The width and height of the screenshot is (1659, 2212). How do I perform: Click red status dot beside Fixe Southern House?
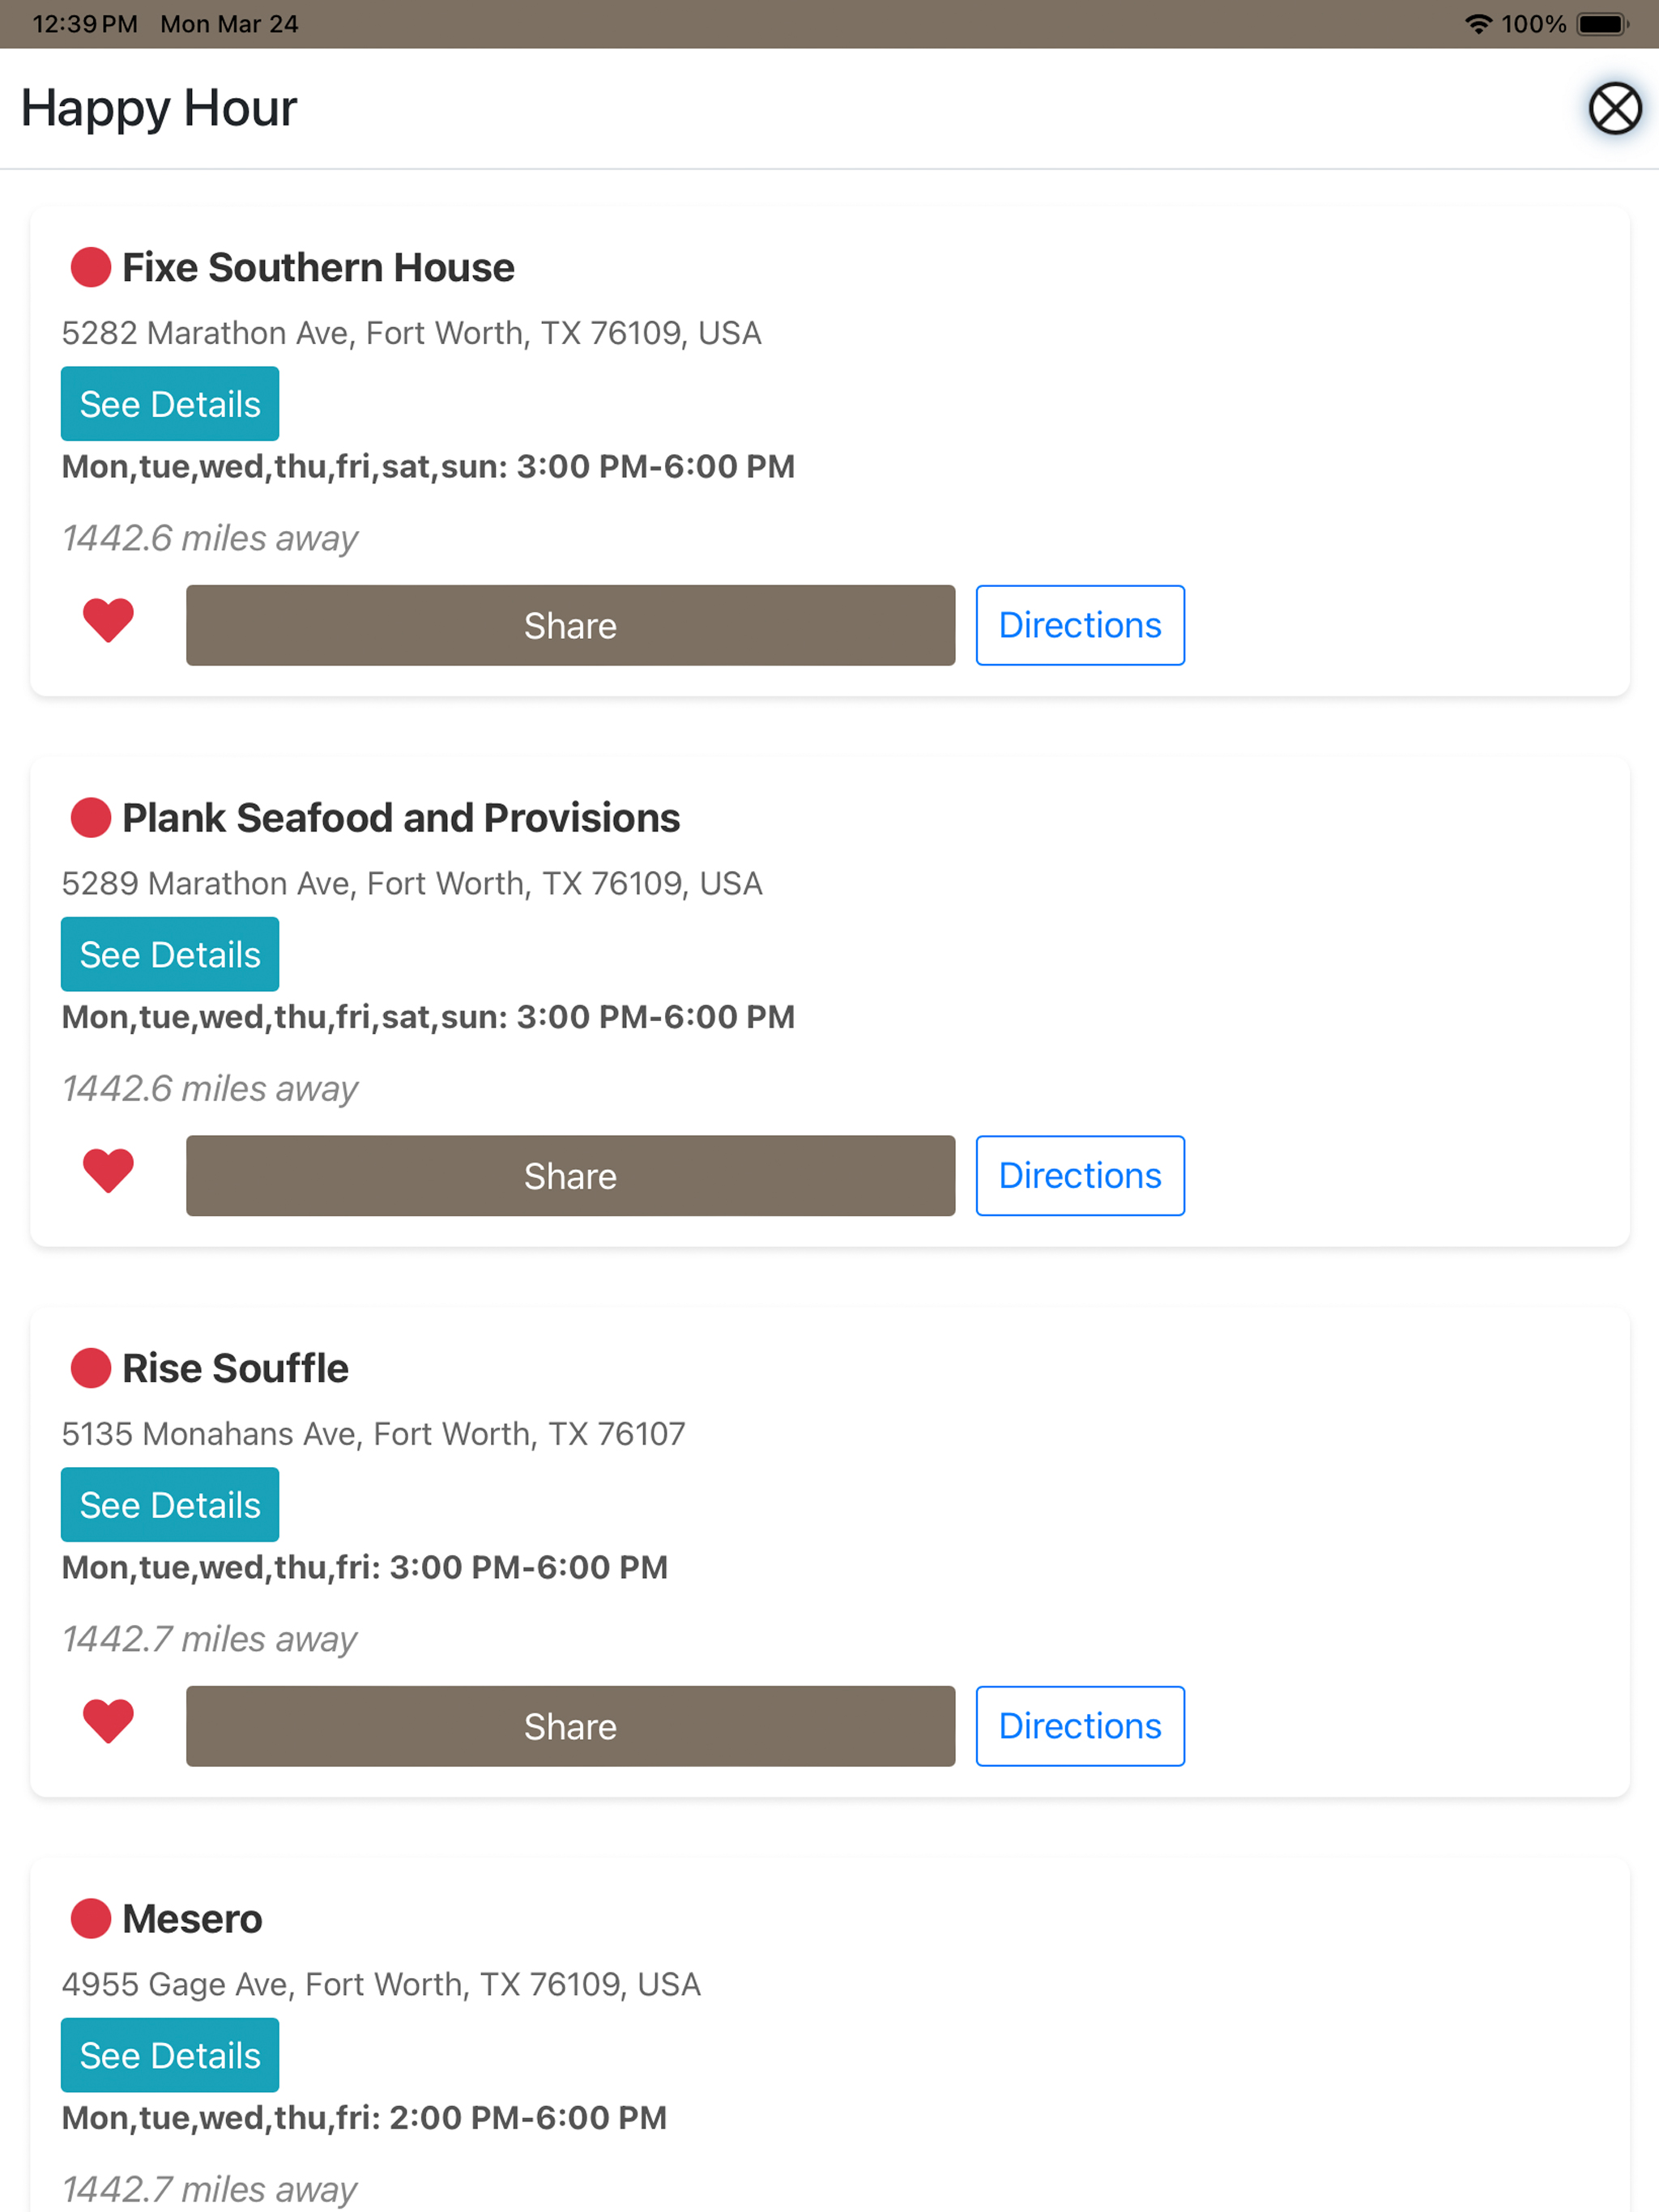pyautogui.click(x=90, y=267)
